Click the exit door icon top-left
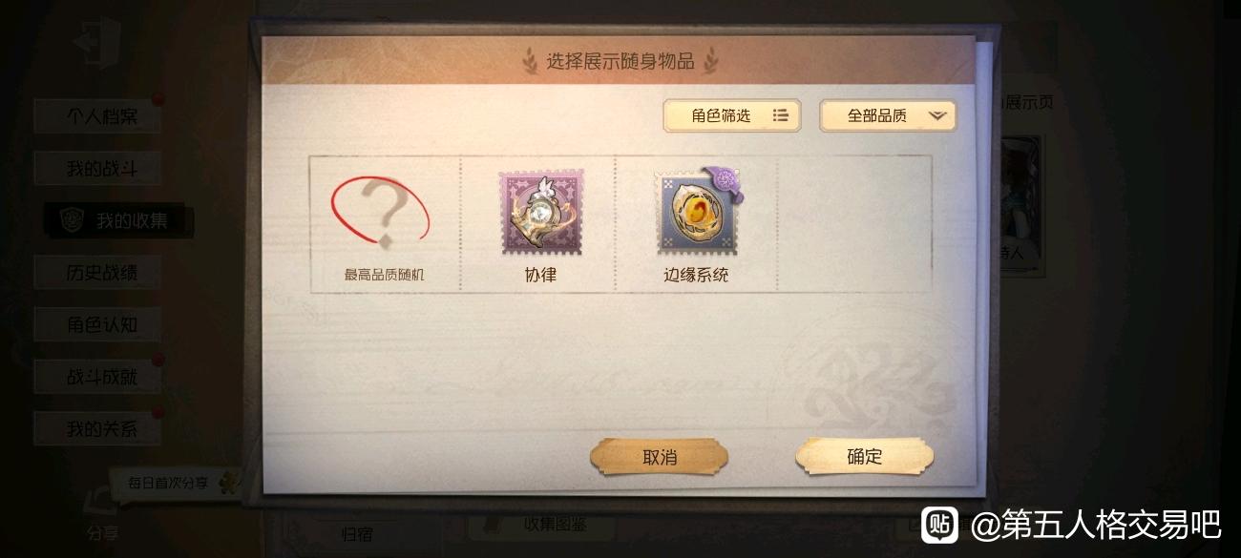Image resolution: width=1241 pixels, height=558 pixels. pyautogui.click(x=96, y=44)
